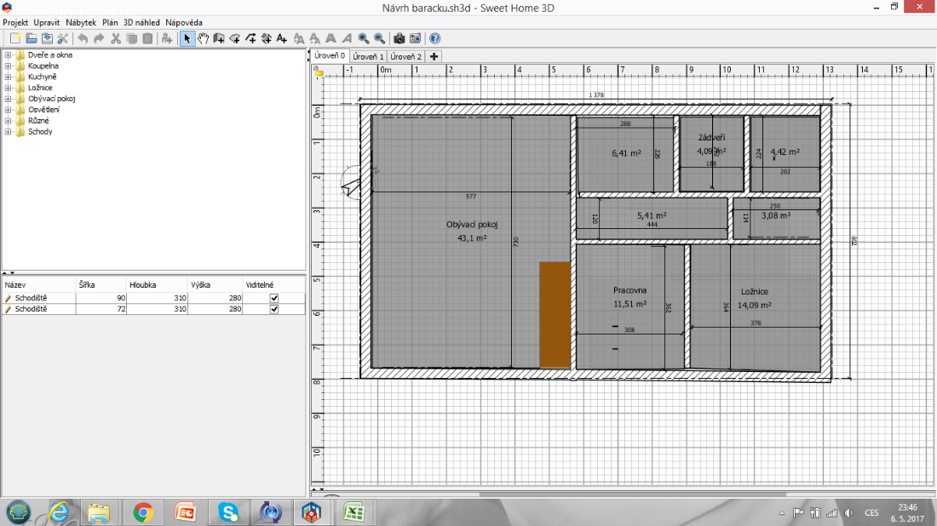Choose the Create rooms tool
This screenshot has width=937, height=526.
235,38
